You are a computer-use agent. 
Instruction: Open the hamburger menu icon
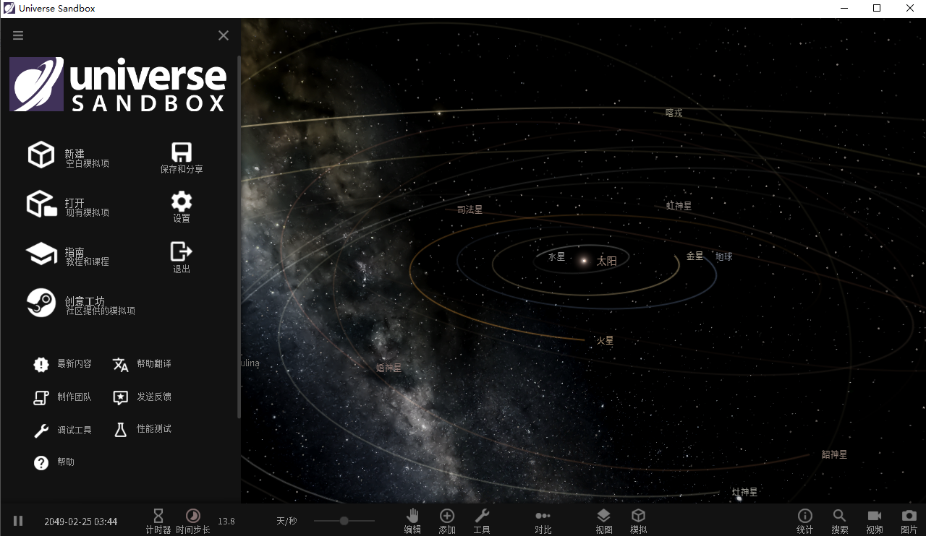point(18,35)
